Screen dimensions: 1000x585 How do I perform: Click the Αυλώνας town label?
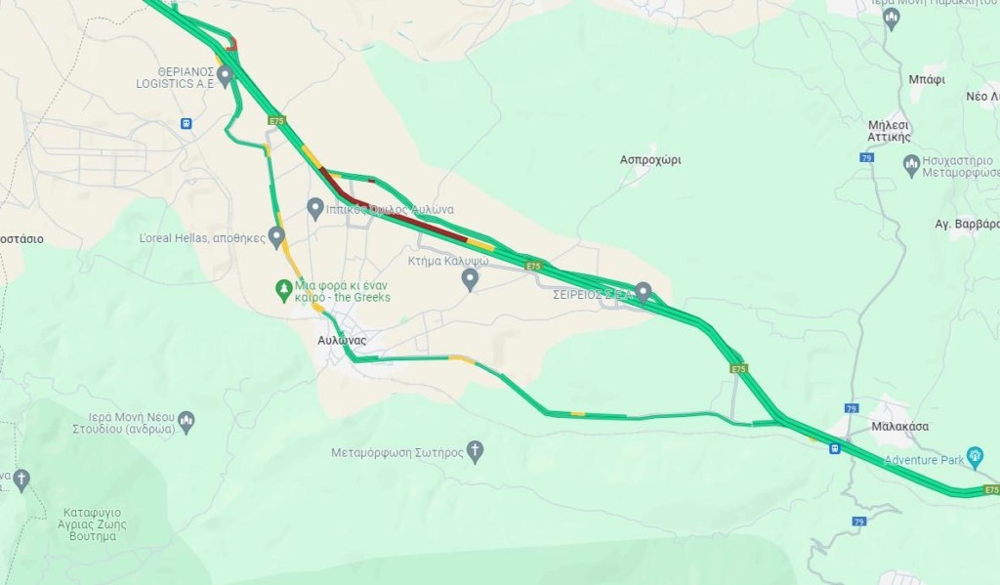pos(342,340)
